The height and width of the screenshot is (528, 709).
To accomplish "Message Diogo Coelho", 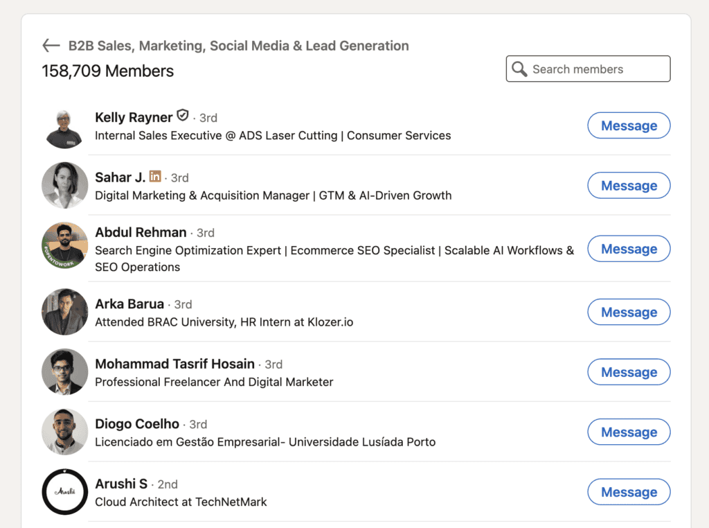I will (x=629, y=432).
